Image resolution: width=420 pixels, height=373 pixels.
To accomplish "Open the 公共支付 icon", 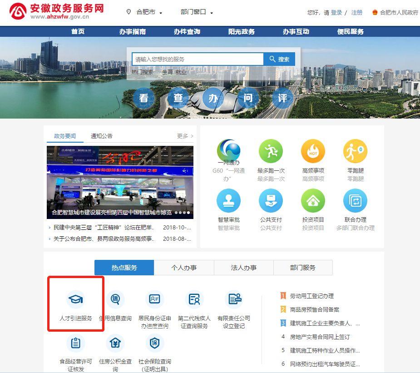I will pos(271,201).
